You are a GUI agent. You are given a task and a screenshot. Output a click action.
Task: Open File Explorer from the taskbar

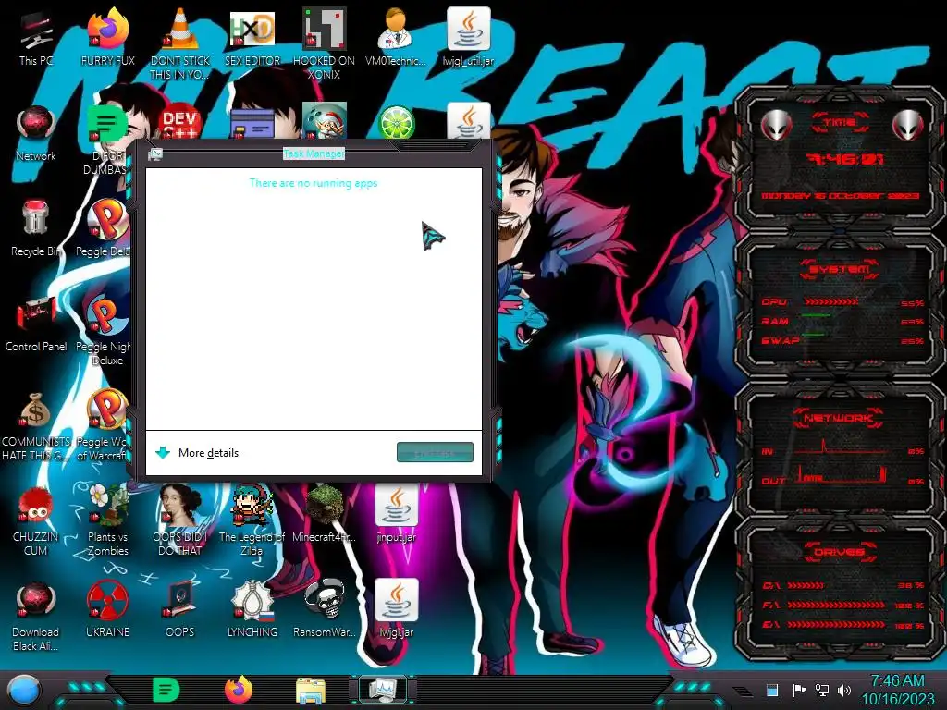point(311,691)
